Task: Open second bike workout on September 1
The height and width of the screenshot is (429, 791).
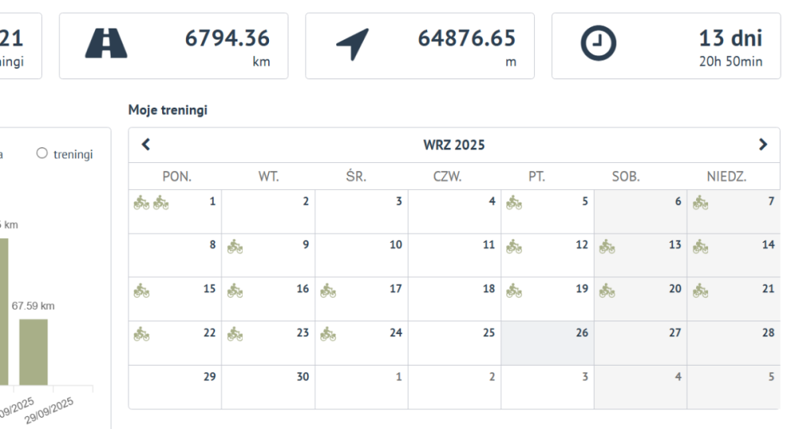Action: [161, 203]
